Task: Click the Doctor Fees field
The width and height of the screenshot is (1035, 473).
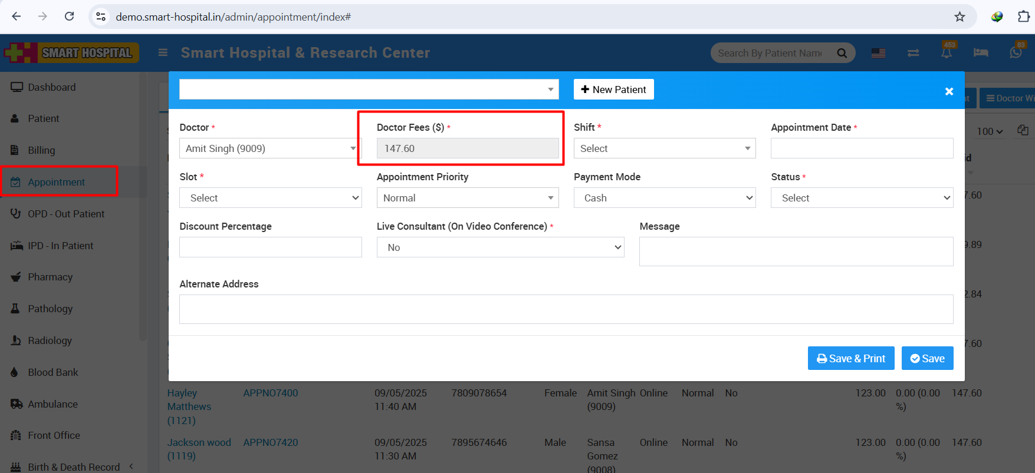Action: tap(468, 148)
